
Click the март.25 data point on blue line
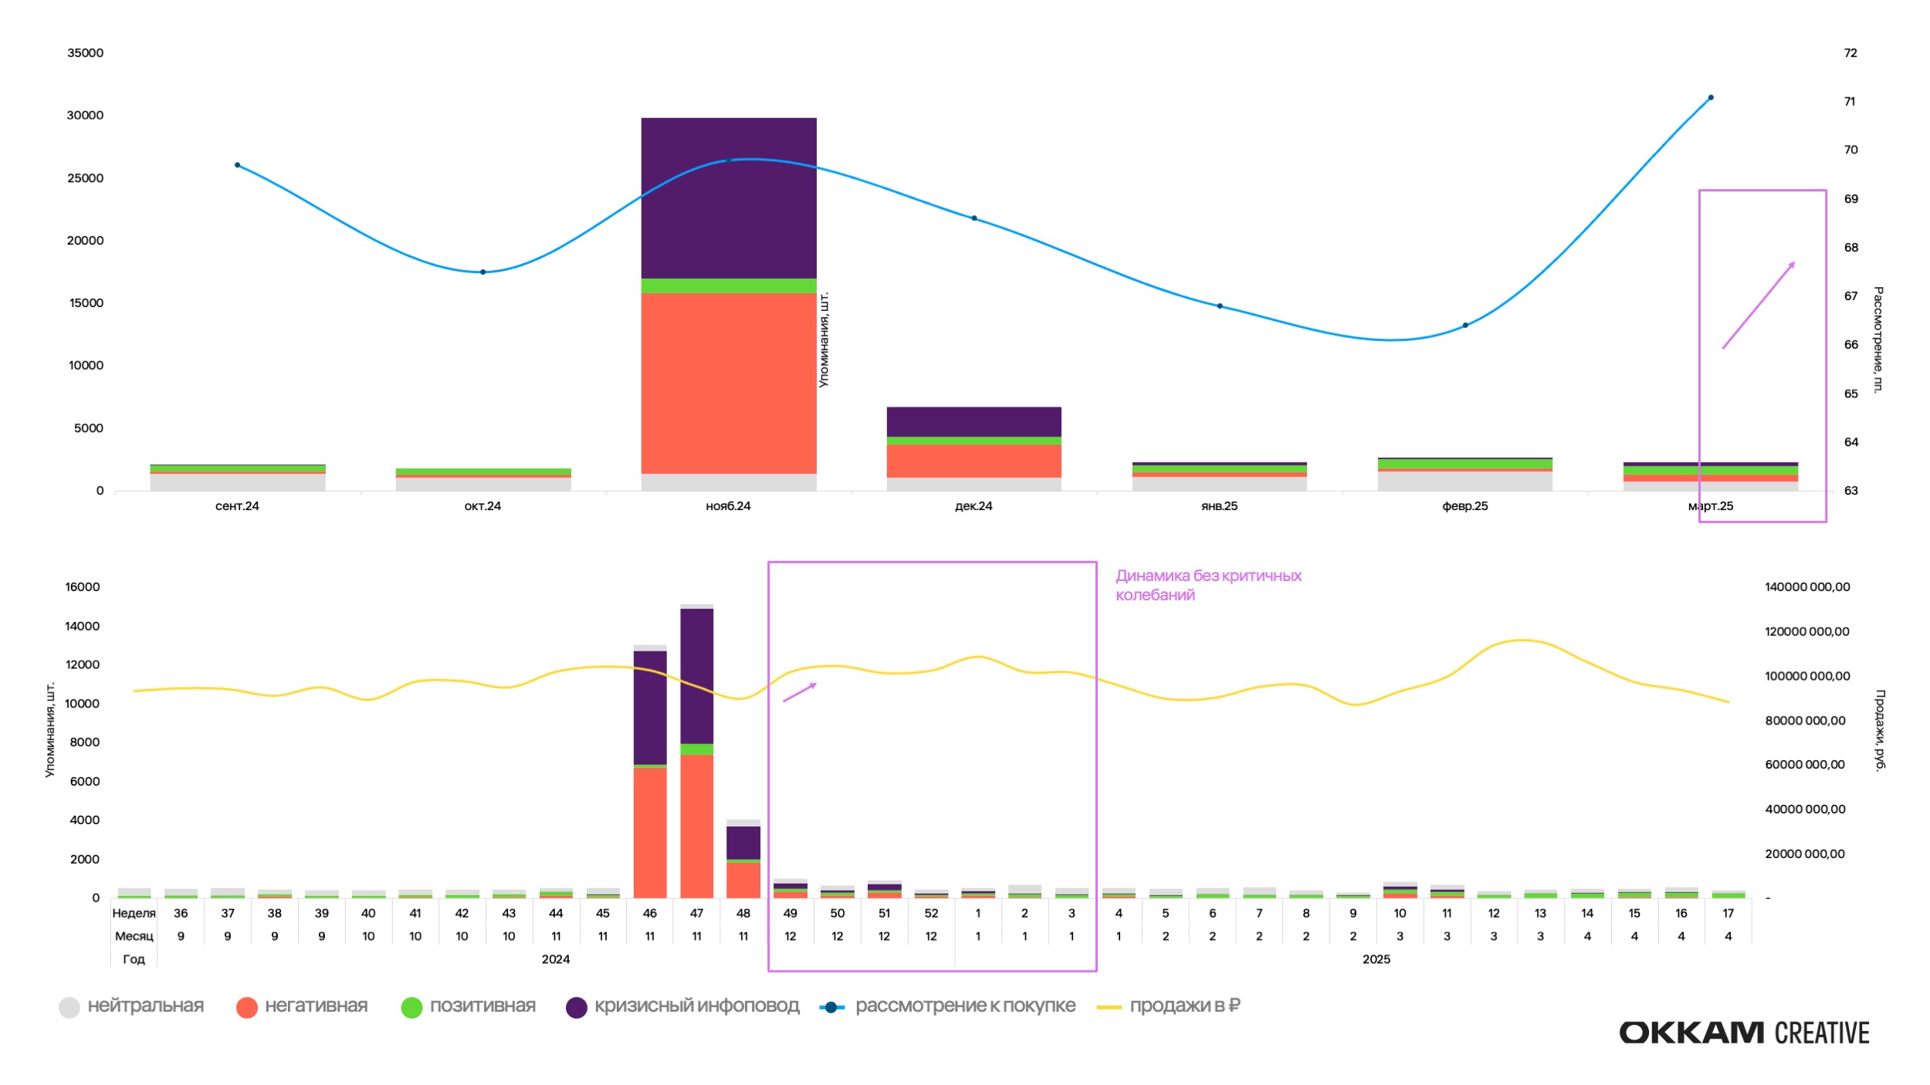click(x=1711, y=98)
